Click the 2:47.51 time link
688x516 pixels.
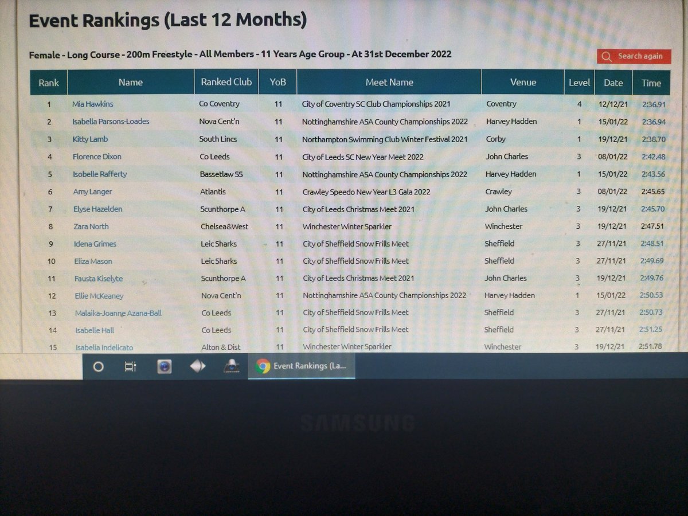(652, 226)
